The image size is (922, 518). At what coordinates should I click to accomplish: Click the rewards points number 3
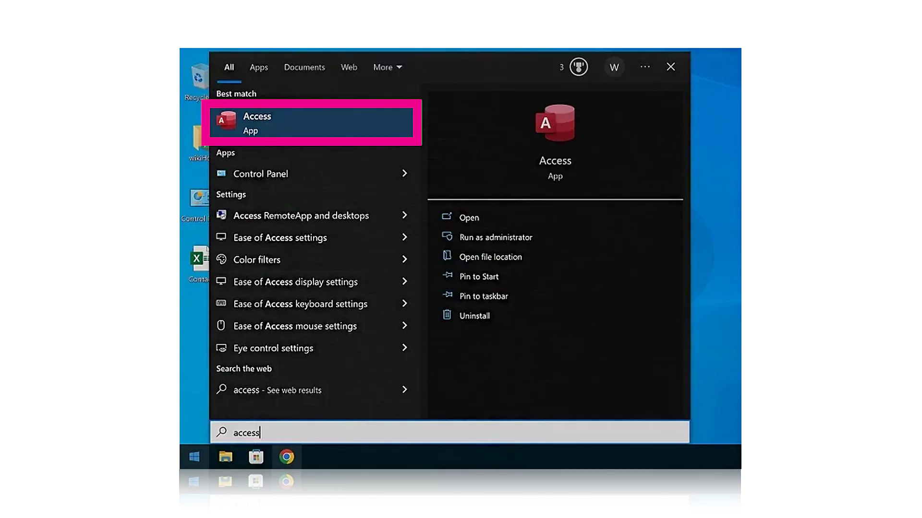[561, 67]
